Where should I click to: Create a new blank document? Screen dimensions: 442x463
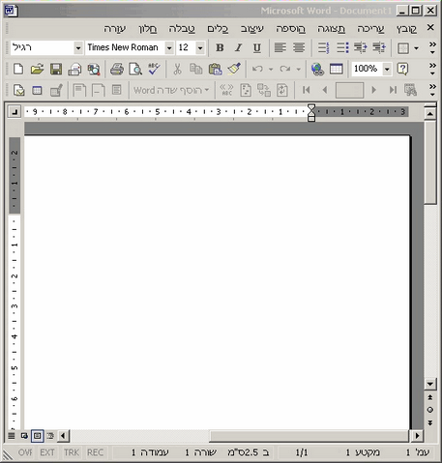[18, 69]
